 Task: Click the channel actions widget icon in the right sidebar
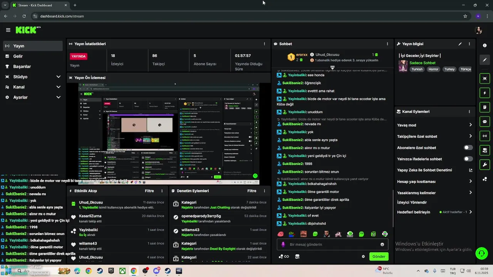(485, 150)
